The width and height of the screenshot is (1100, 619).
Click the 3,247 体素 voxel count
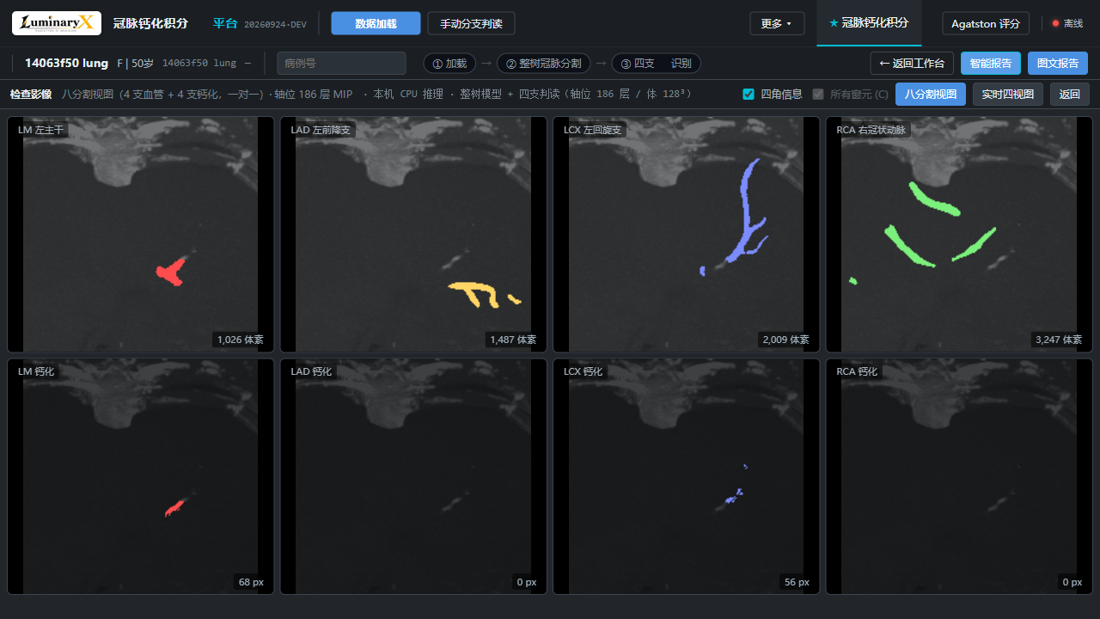point(1059,340)
